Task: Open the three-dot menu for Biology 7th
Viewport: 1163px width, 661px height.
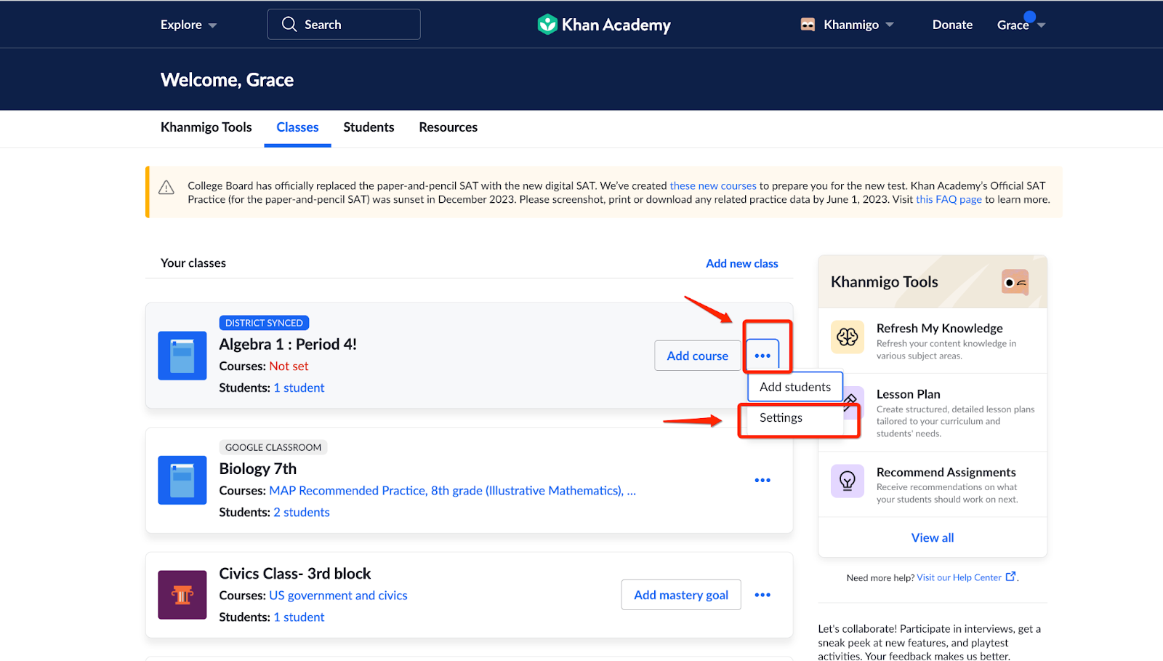Action: tap(762, 480)
